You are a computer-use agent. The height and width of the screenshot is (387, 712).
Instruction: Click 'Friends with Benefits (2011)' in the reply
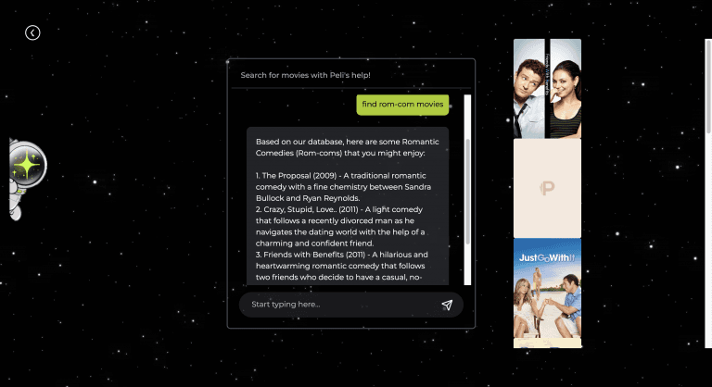click(314, 255)
